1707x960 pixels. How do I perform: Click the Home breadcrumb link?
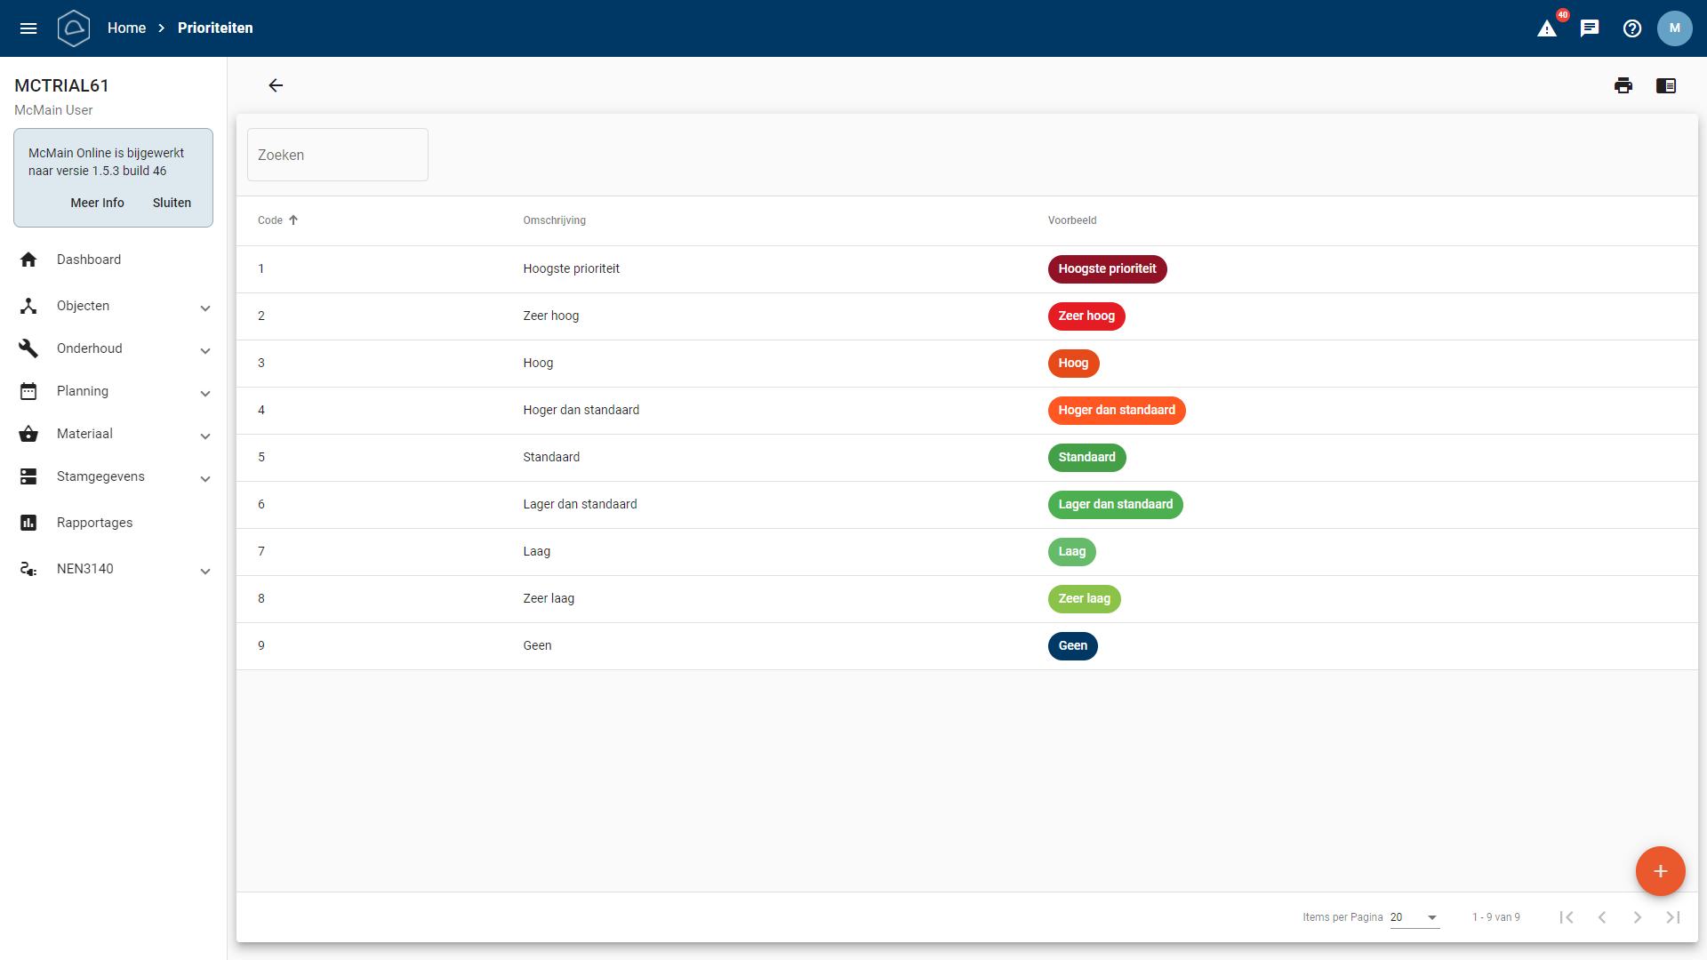tap(126, 28)
